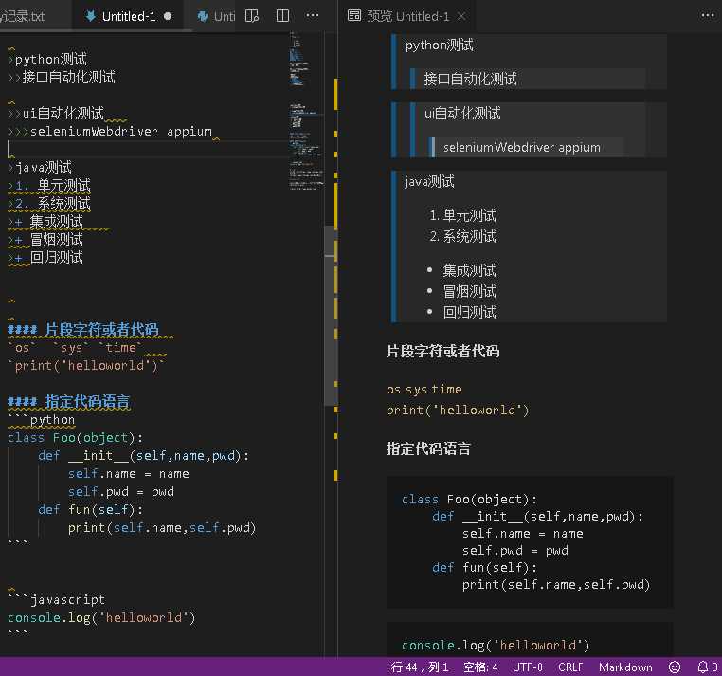Click self.pwd = pwd line in editor
This screenshot has height=676, width=722.
click(x=121, y=491)
